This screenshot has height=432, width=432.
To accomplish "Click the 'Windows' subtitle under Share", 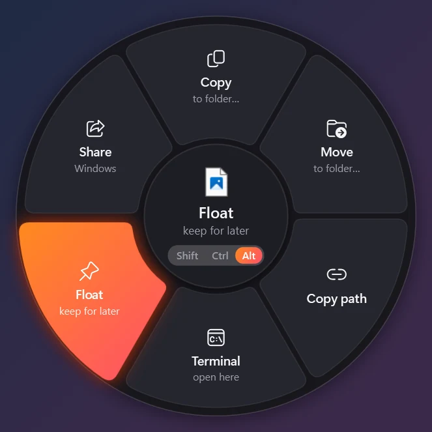I will (x=95, y=169).
